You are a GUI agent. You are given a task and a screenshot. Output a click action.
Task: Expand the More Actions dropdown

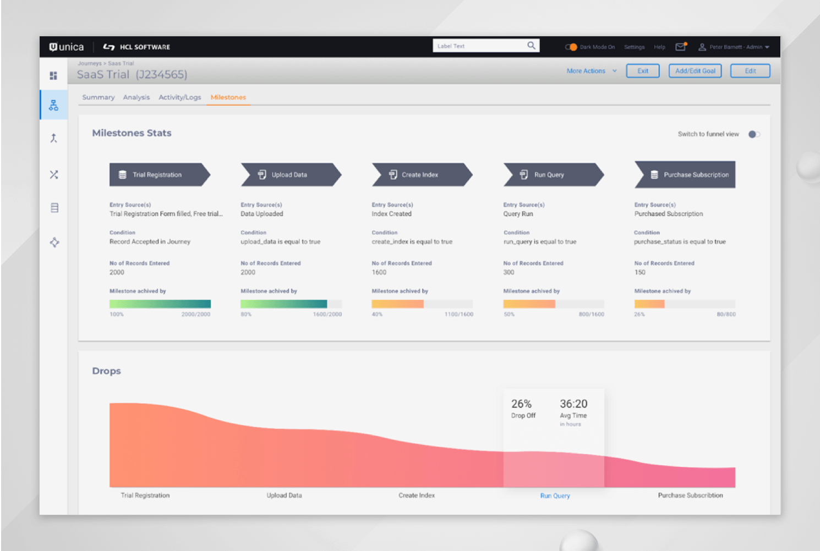click(x=591, y=71)
